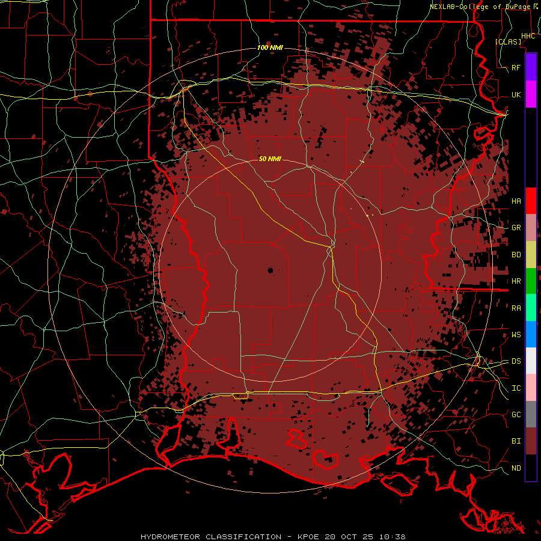Viewport: 541px width, 541px height.
Task: Click the WS blue legend swatch
Action: click(x=531, y=334)
